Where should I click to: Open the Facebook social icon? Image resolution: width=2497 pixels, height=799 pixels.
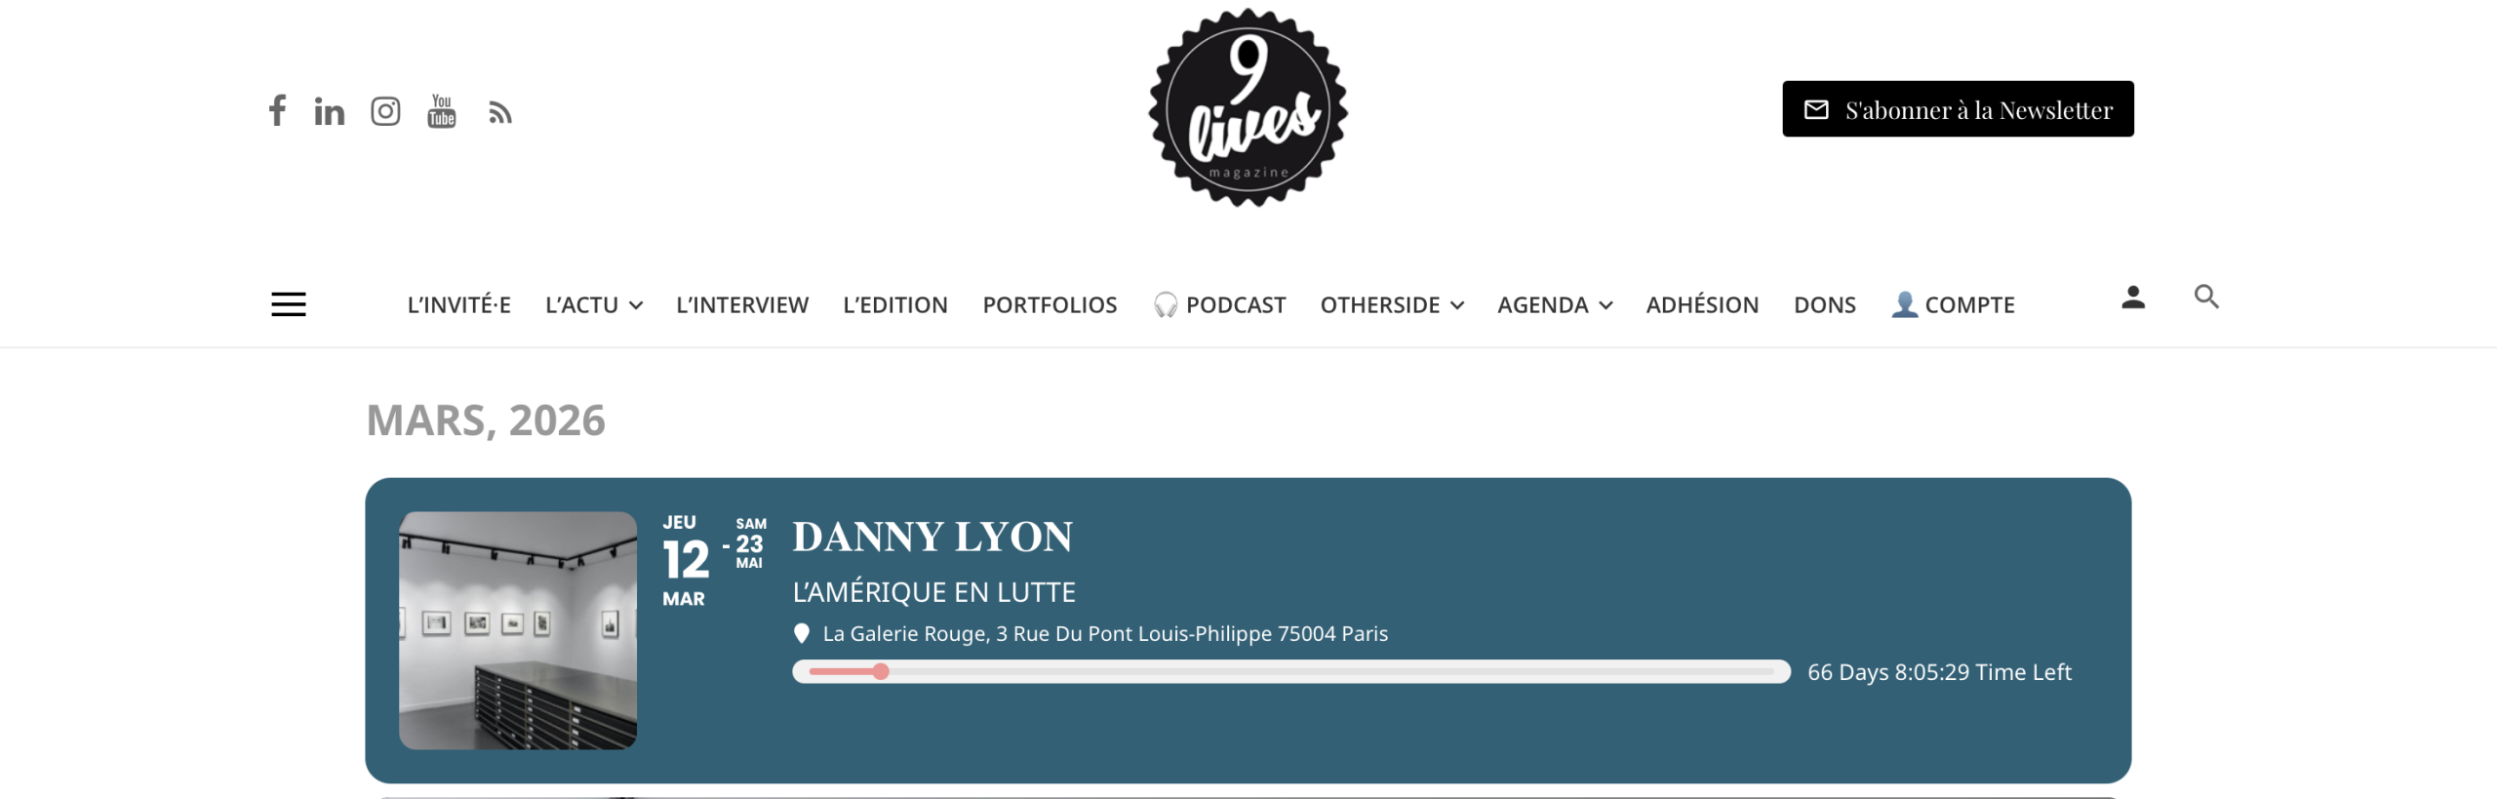[277, 110]
